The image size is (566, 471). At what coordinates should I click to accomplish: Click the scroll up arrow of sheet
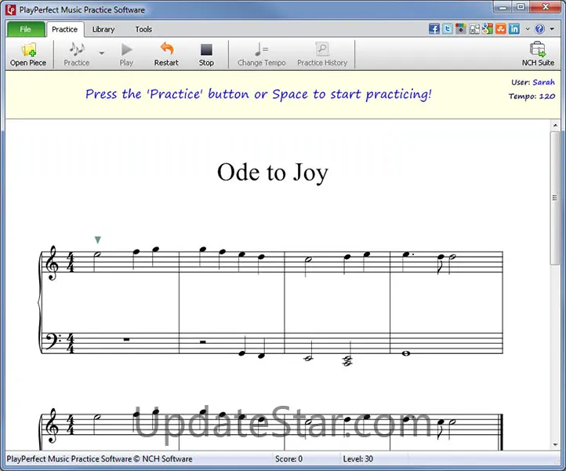click(x=555, y=126)
